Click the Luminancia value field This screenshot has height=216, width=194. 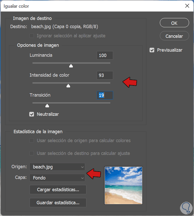pos(105,55)
